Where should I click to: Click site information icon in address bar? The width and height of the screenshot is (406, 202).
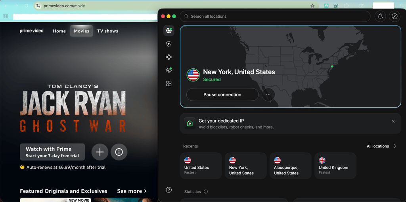pyautogui.click(x=38, y=6)
